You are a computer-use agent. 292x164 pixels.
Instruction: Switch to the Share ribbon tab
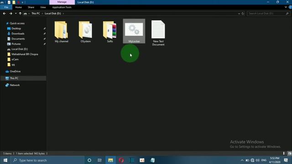click(31, 7)
